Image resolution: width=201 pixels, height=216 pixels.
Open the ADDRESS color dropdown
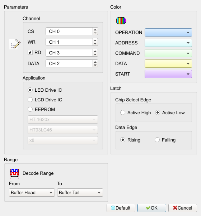tap(168, 43)
